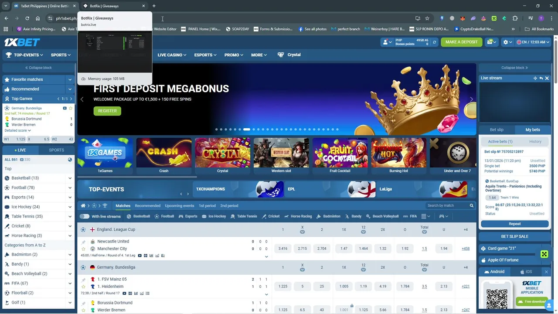The image size is (558, 314).
Task: Open Cricket (8) in sidebar
Action: coord(21,226)
